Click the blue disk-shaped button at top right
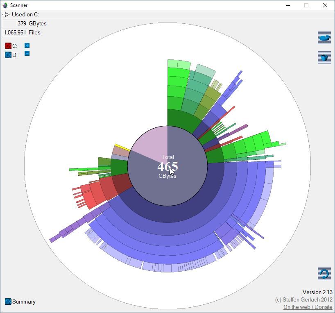Image resolution: width=335 pixels, height=313 pixels. (x=324, y=38)
